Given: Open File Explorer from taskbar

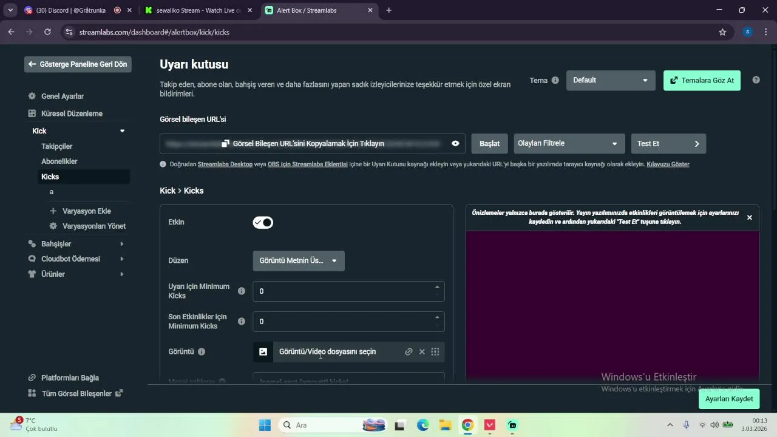Looking at the screenshot, I should (x=445, y=425).
